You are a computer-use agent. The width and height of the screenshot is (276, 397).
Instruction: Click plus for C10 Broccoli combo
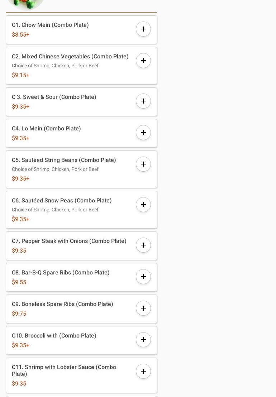tap(143, 340)
